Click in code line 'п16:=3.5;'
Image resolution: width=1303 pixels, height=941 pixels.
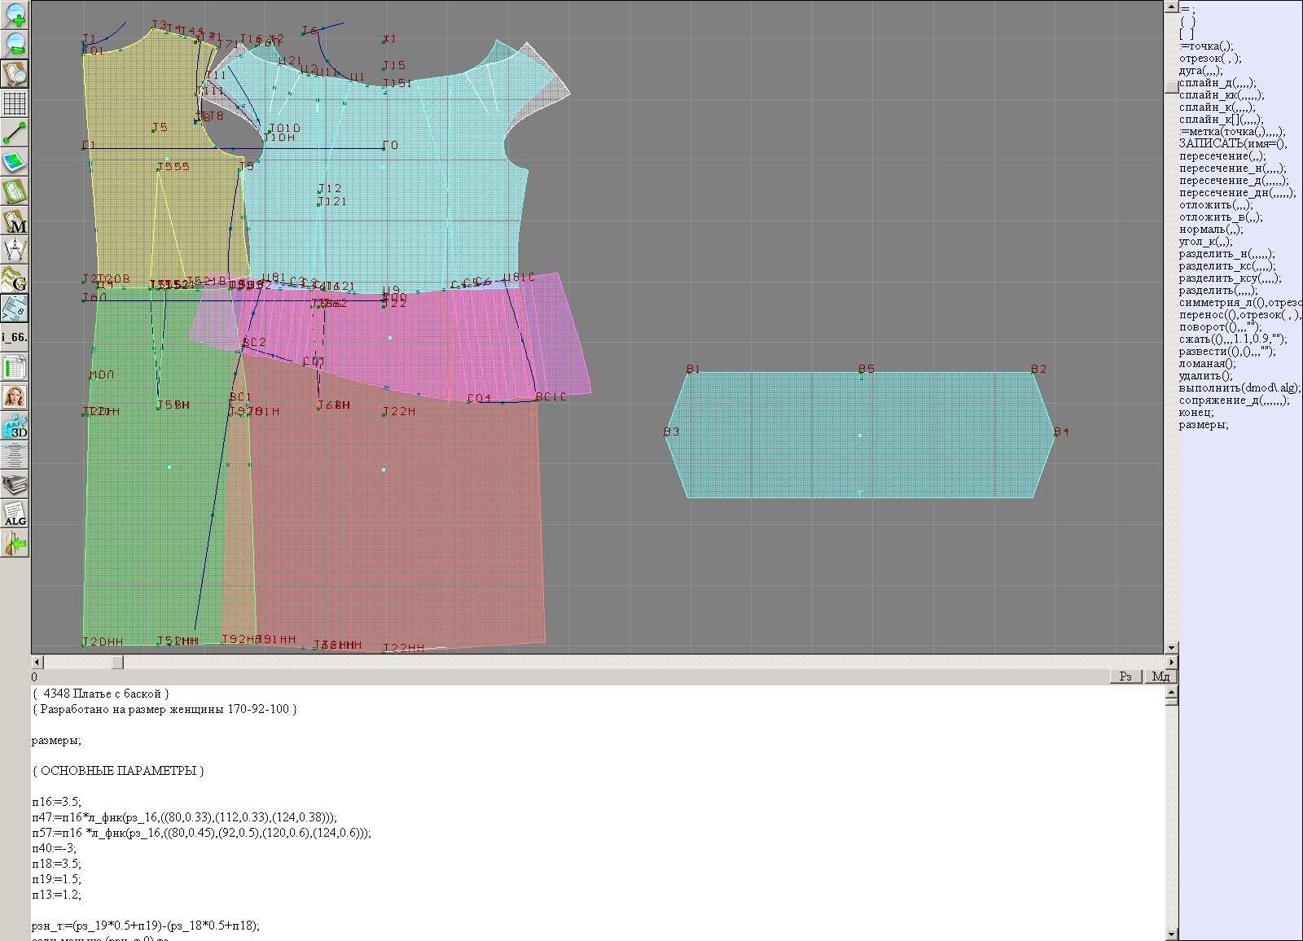click(57, 802)
